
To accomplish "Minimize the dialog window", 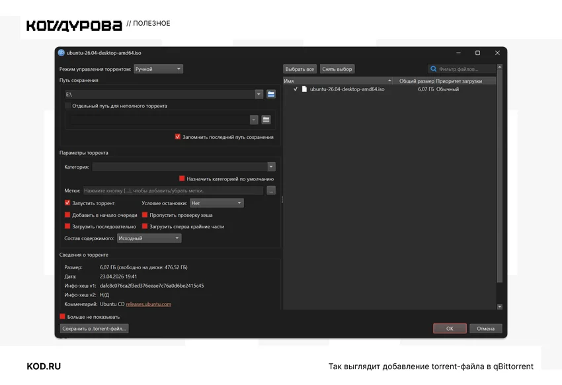I will click(x=458, y=53).
